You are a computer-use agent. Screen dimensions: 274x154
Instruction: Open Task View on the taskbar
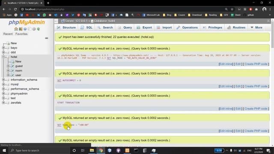(x=83, y=151)
